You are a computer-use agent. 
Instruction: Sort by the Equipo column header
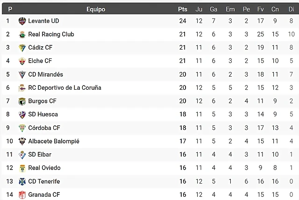tap(96, 9)
